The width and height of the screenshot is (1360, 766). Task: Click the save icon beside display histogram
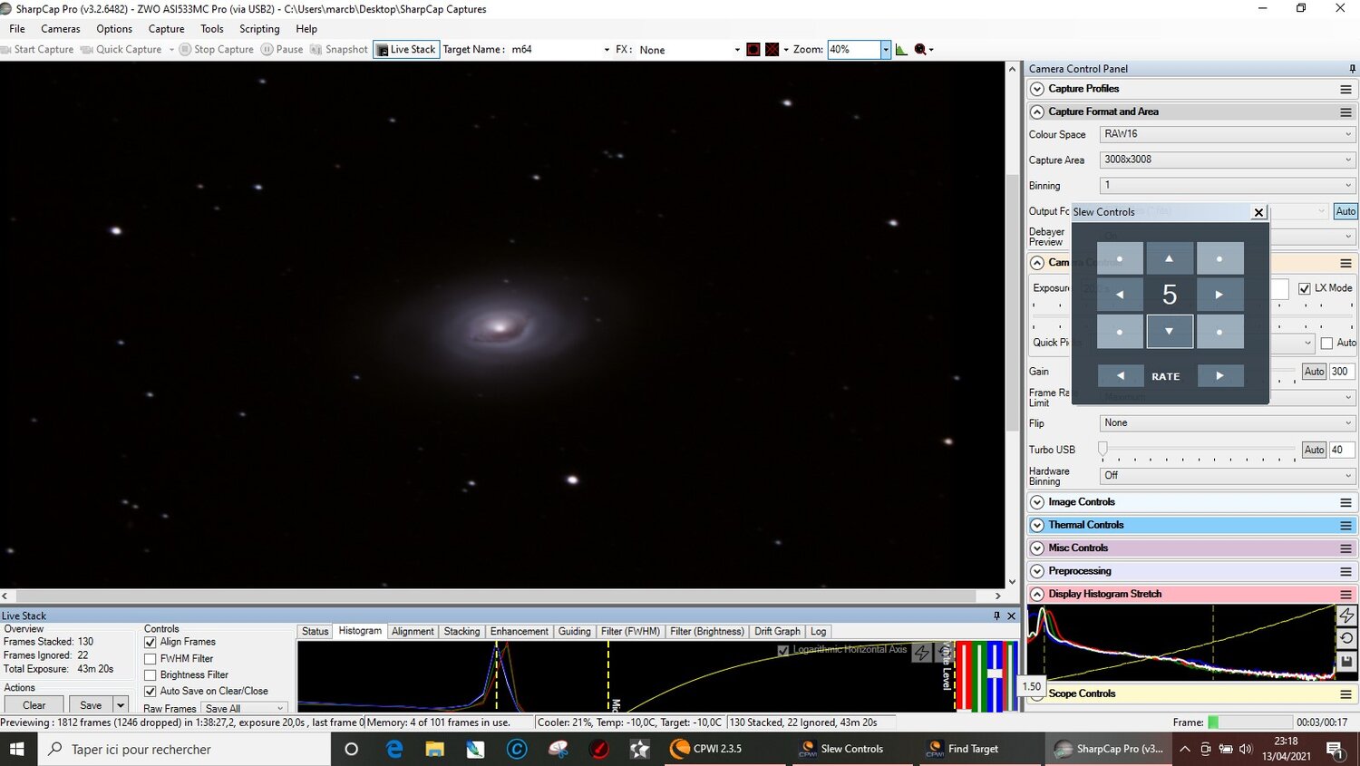(x=1346, y=662)
